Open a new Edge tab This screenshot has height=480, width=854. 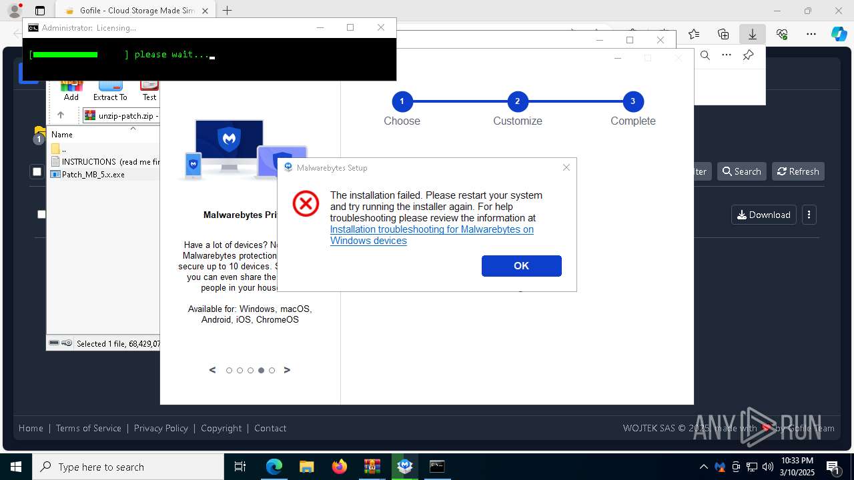point(227,11)
